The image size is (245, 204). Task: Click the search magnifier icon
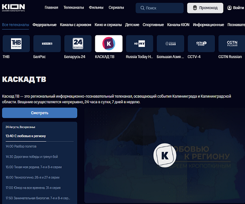click(x=142, y=8)
